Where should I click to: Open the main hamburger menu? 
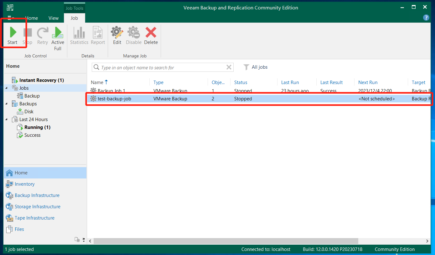[11, 18]
